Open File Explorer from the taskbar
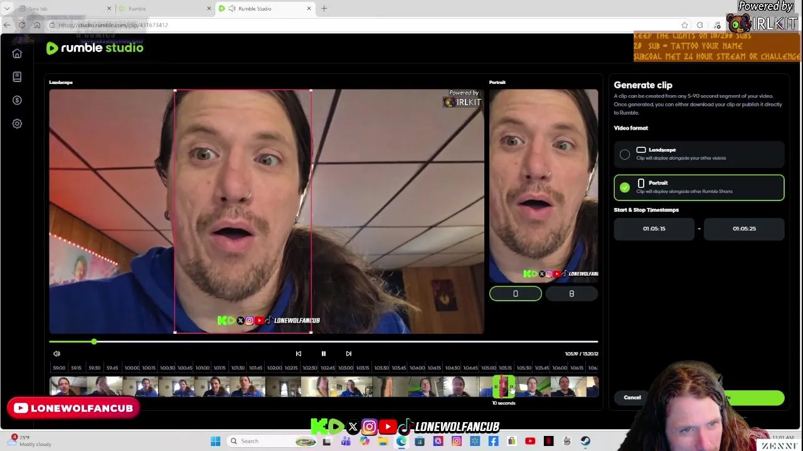Image resolution: width=803 pixels, height=451 pixels. point(383,442)
